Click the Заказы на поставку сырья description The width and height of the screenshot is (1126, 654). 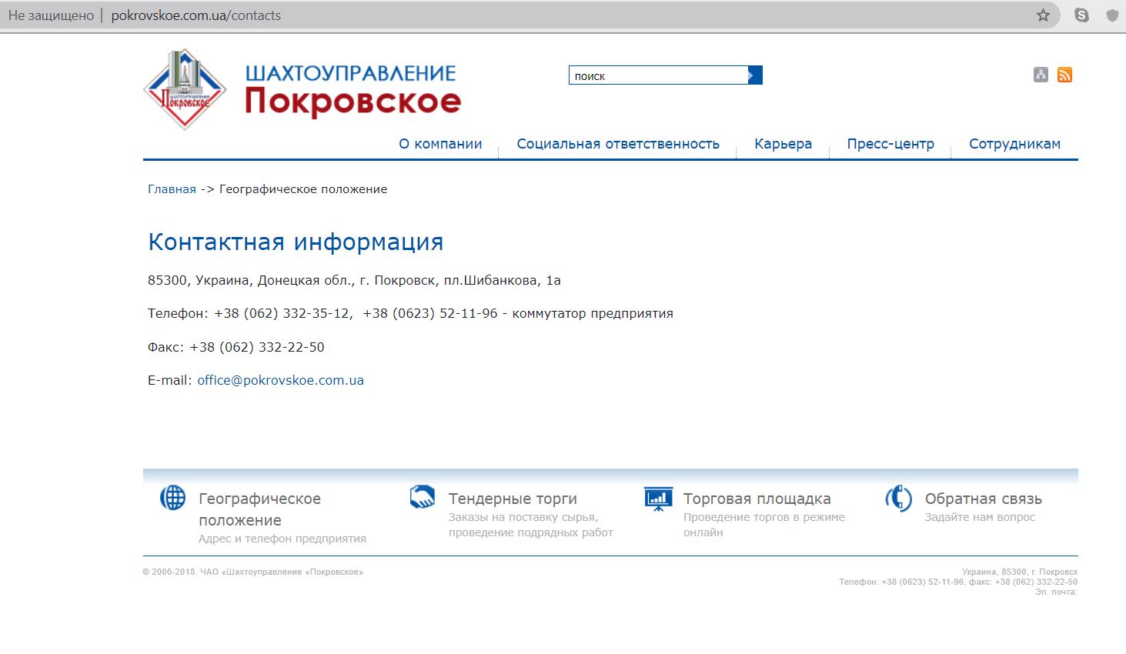coord(531,525)
